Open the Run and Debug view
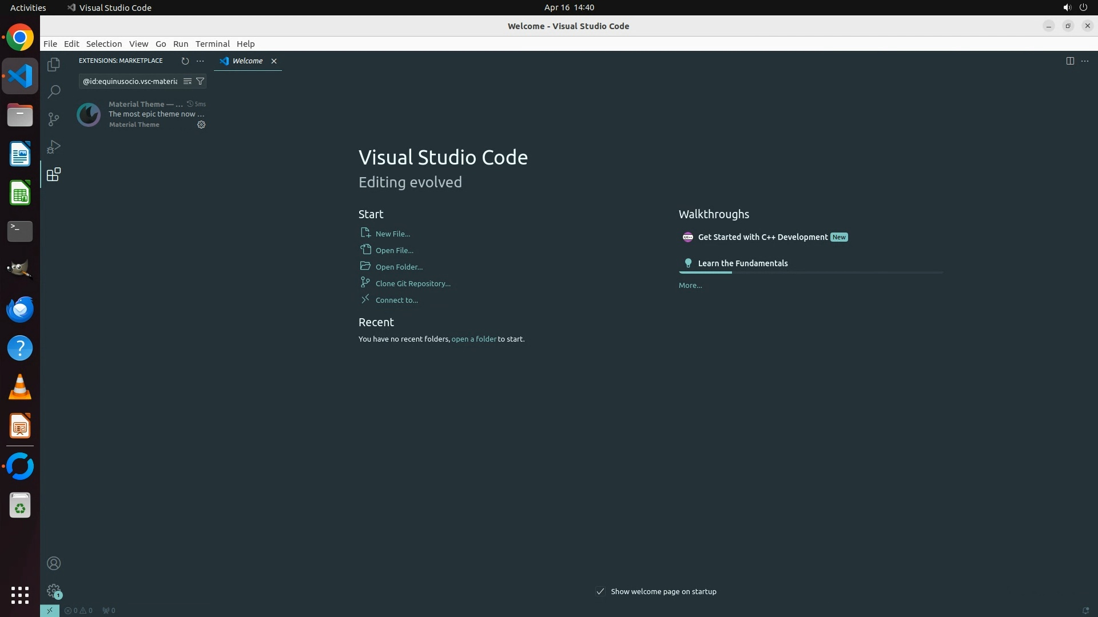This screenshot has width=1098, height=617. tap(54, 147)
